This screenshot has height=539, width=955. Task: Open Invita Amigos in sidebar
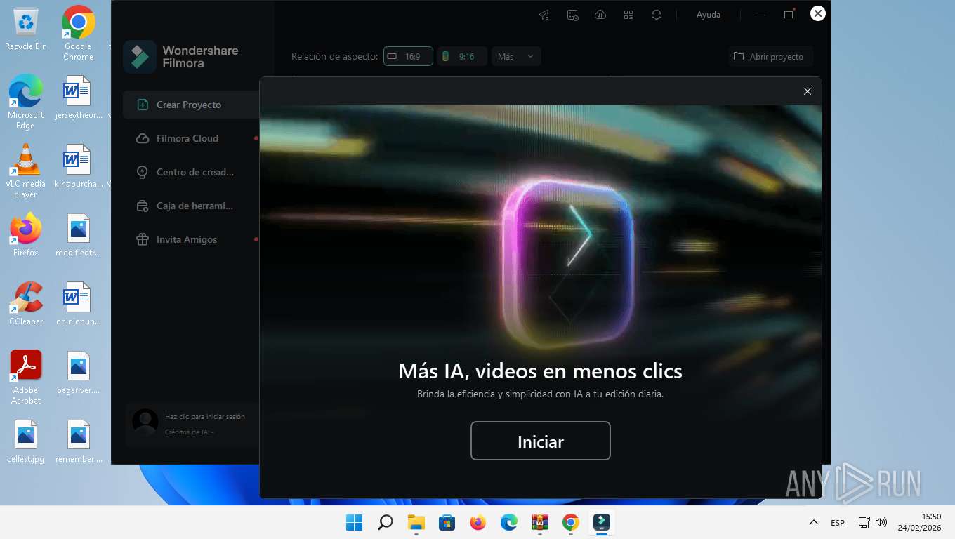point(191,239)
